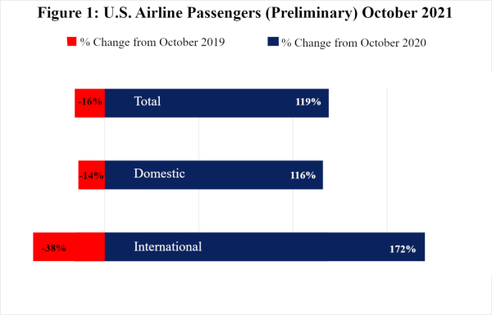This screenshot has width=492, height=315.
Task: Click the 'Domestic' category label
Action: pyautogui.click(x=159, y=173)
